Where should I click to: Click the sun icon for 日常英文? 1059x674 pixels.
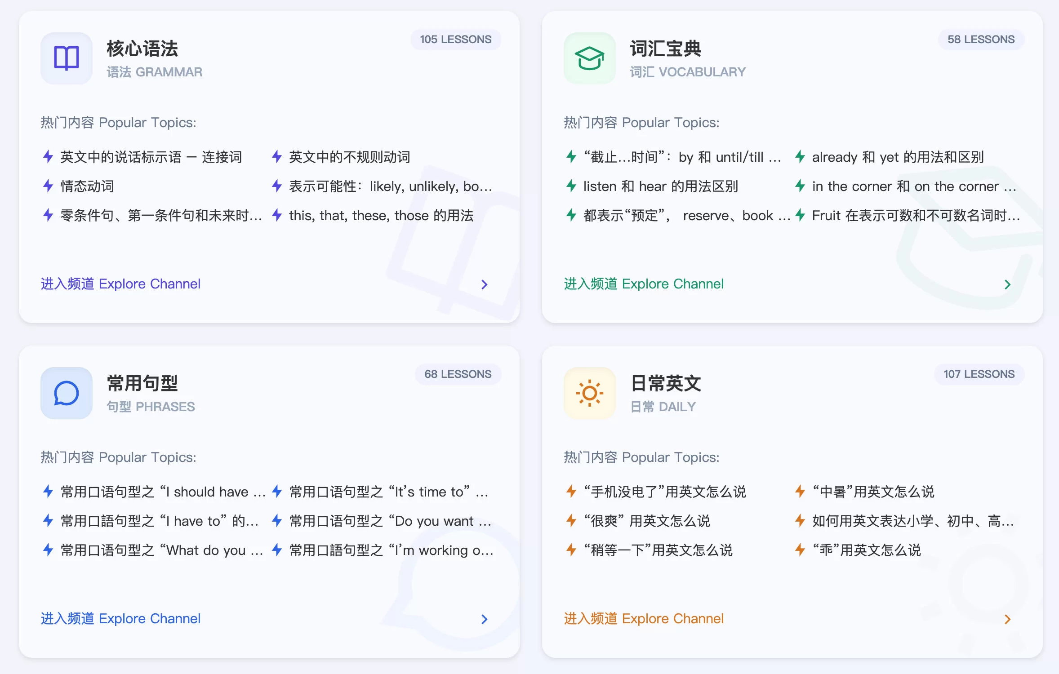coord(590,393)
